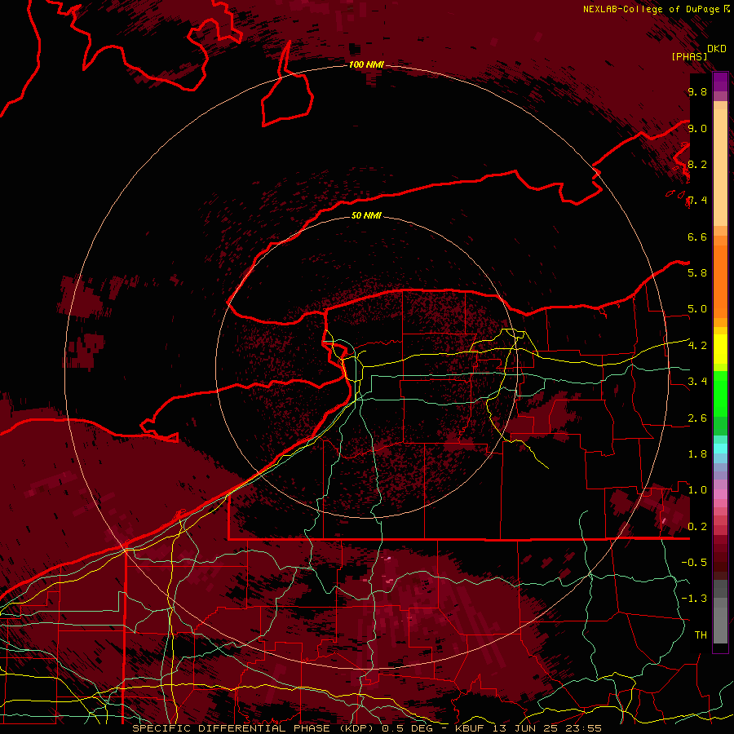The image size is (734, 734).
Task: Click the "100 NMI" range ring label
Action: 366,64
